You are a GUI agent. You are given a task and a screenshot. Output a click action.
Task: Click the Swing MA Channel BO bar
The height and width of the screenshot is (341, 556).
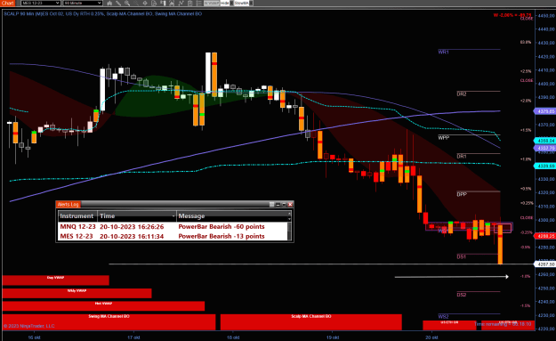(109, 321)
